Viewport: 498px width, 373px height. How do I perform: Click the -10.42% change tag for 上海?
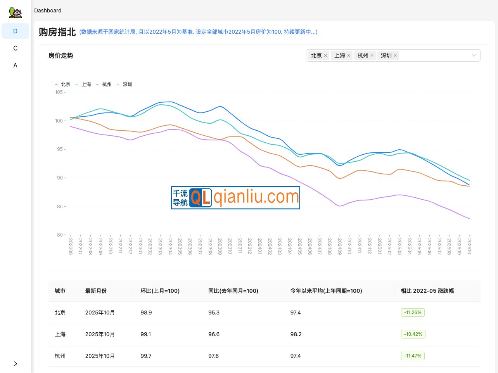coord(413,334)
